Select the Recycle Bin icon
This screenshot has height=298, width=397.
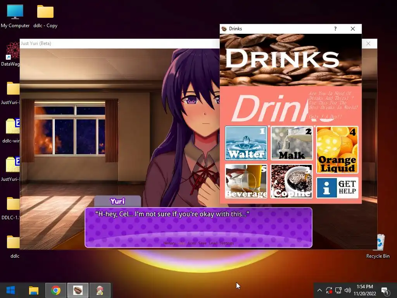378,246
